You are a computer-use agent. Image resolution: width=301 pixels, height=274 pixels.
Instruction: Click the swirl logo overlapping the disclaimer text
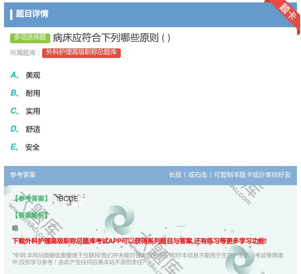pos(240,260)
